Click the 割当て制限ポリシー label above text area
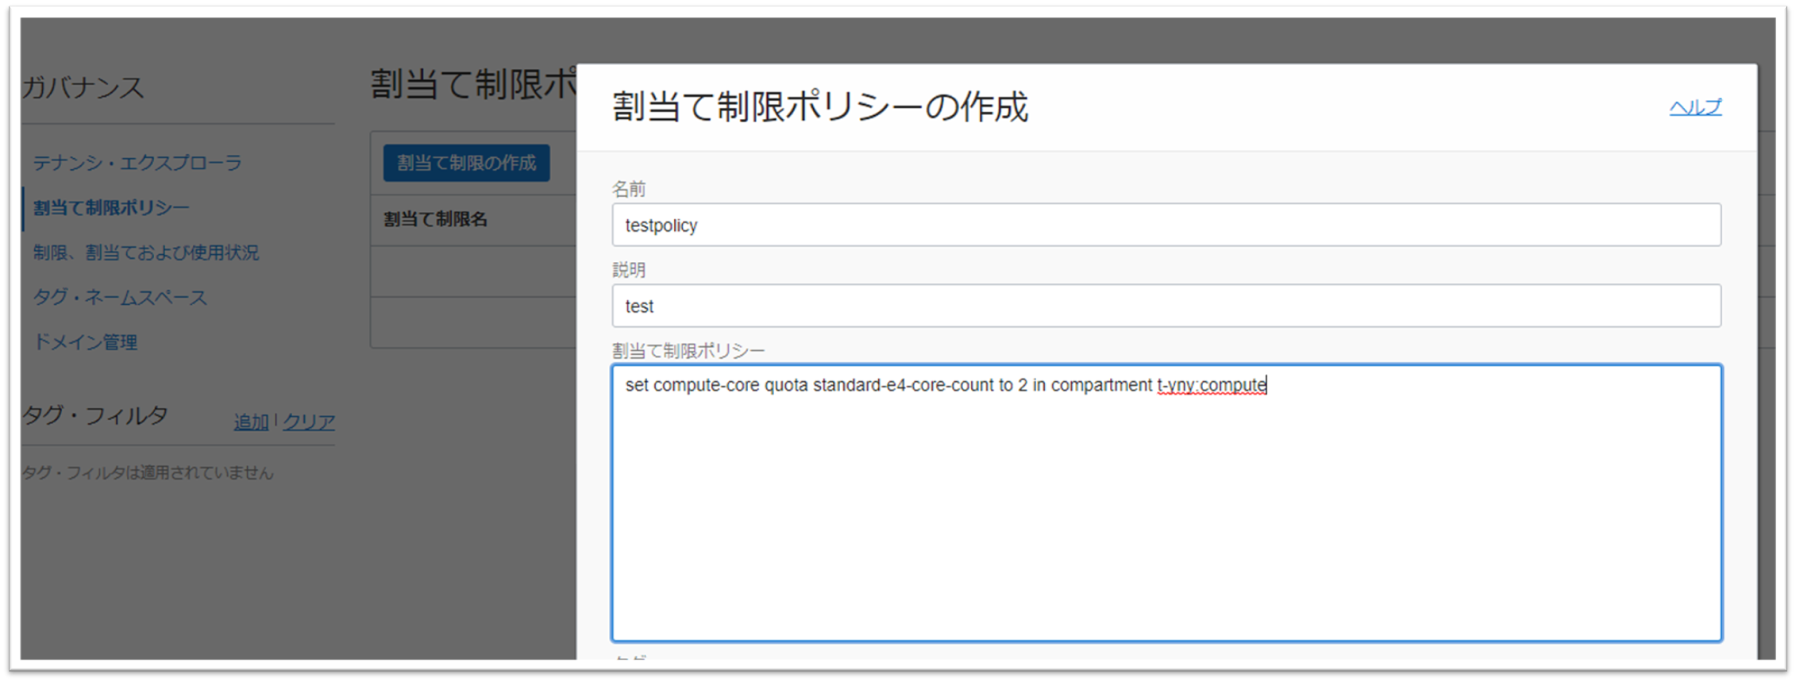 pyautogui.click(x=688, y=351)
